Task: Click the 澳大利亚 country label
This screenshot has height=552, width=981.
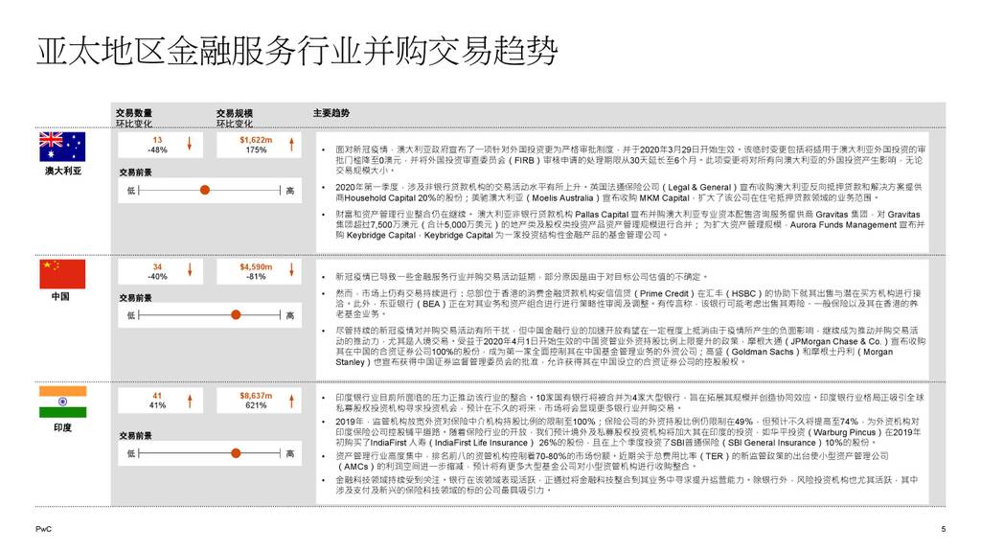Action: point(62,171)
